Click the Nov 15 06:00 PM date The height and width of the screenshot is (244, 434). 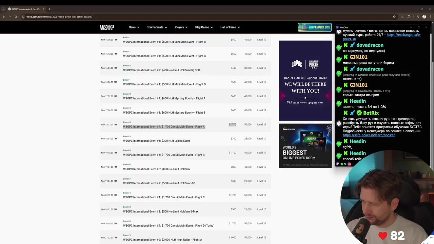109,40
